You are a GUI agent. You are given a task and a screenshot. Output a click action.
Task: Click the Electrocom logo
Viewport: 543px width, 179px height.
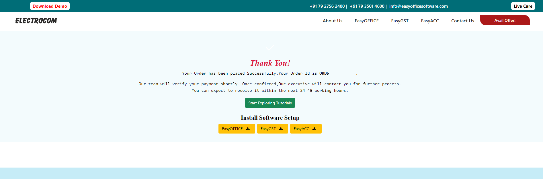point(36,21)
